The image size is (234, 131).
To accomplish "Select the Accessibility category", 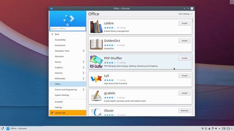I will (x=68, y=40).
